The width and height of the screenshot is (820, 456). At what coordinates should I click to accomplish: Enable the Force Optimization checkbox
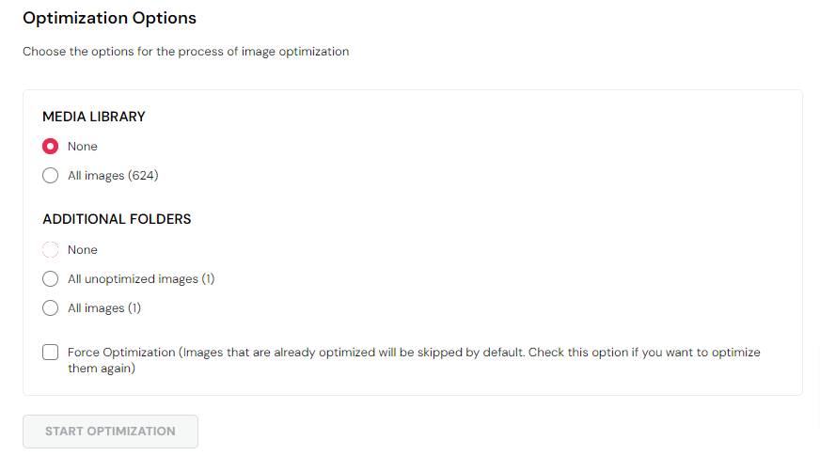click(x=51, y=353)
